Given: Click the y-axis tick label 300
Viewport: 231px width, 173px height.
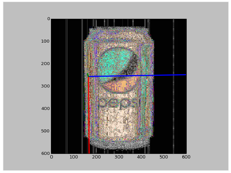Looking at the screenshot, I should click(x=45, y=86).
